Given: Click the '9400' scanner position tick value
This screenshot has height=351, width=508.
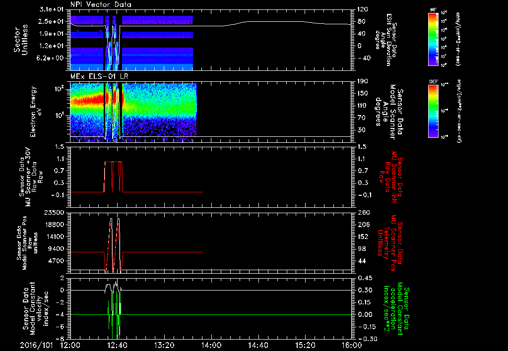Looking at the screenshot, I should click(x=56, y=249).
